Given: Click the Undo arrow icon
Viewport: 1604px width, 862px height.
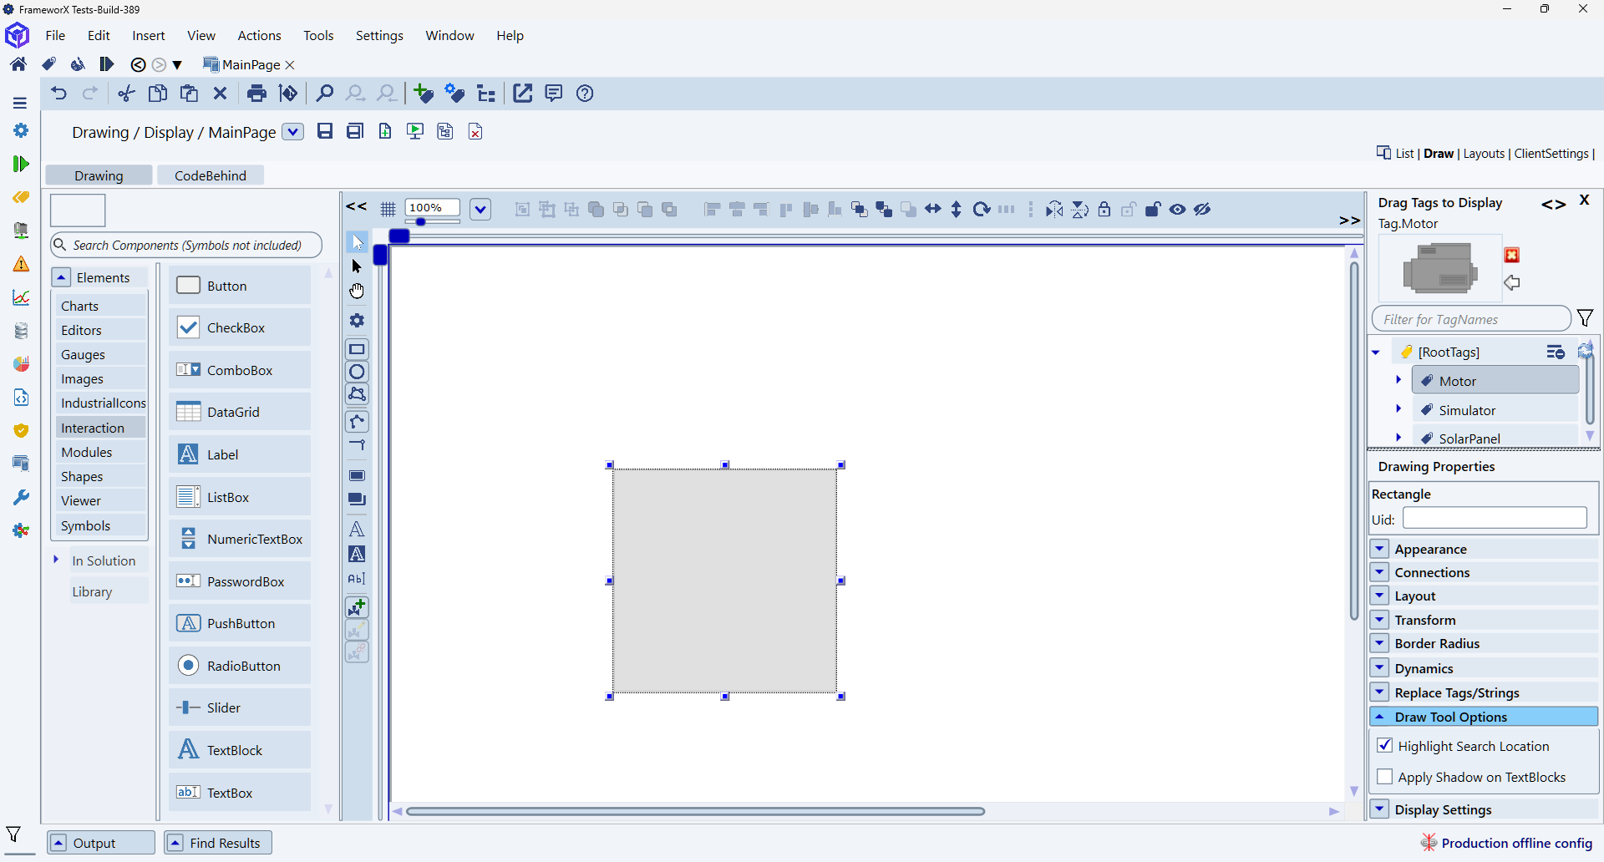Looking at the screenshot, I should pos(58,94).
